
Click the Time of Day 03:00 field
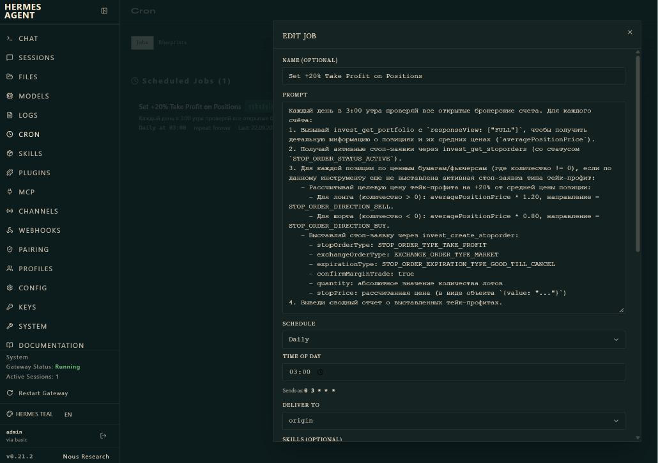[x=454, y=372]
